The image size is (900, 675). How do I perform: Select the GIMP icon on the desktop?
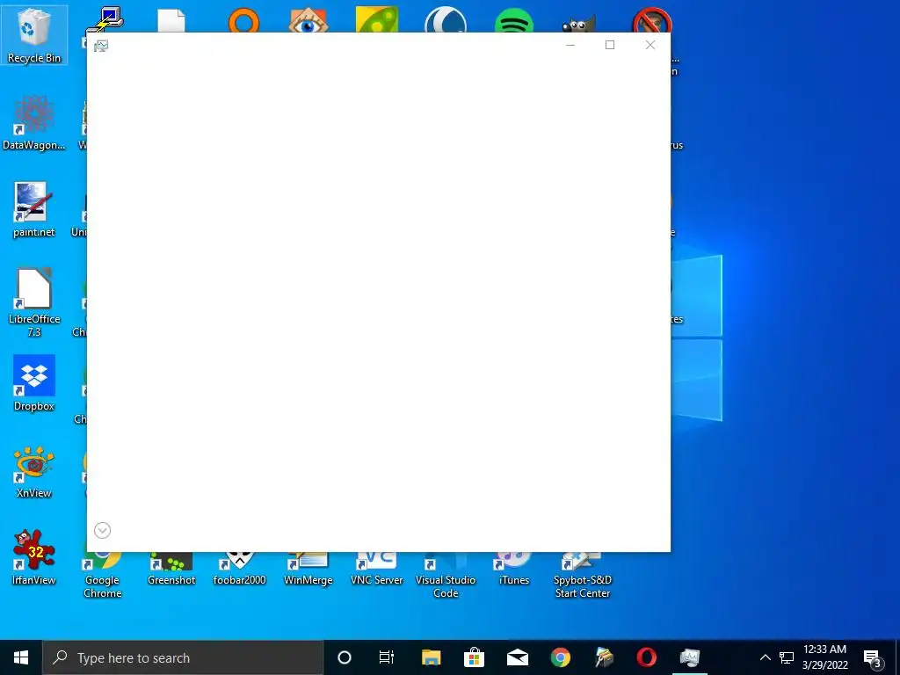click(x=579, y=23)
